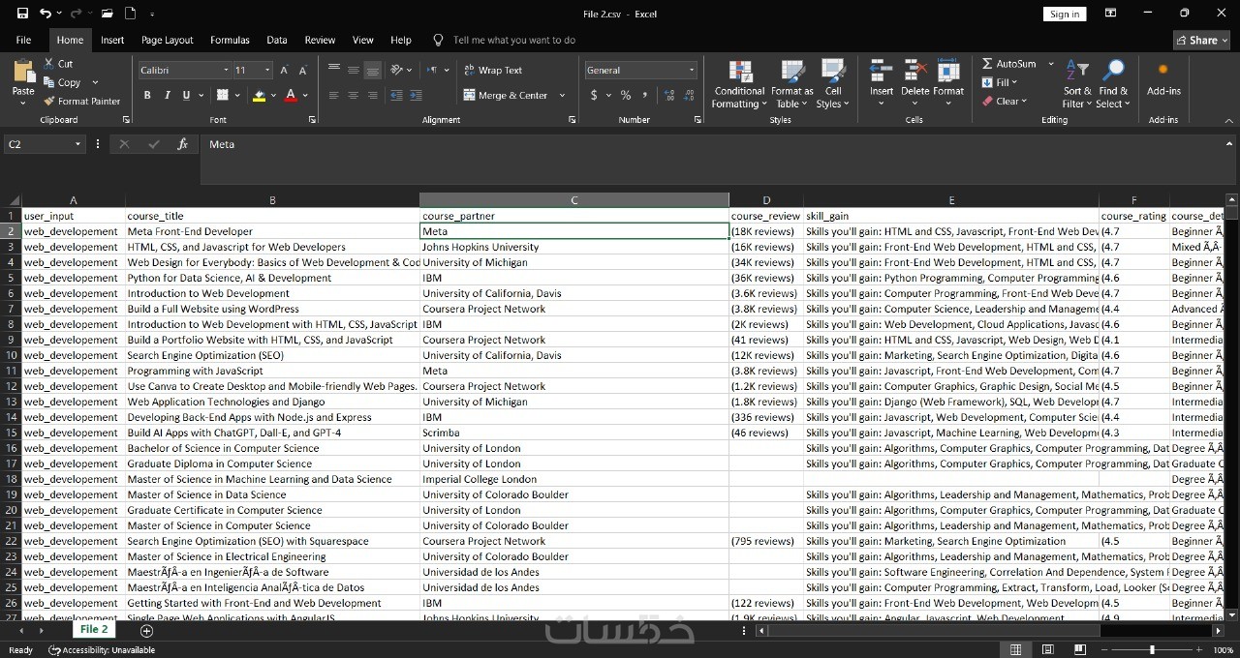Toggle Wrap Text for cell

click(492, 70)
